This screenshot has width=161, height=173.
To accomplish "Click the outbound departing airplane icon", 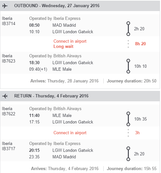I will tap(5, 6).
